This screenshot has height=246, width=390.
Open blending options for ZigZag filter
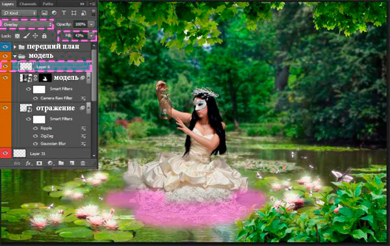(x=83, y=136)
